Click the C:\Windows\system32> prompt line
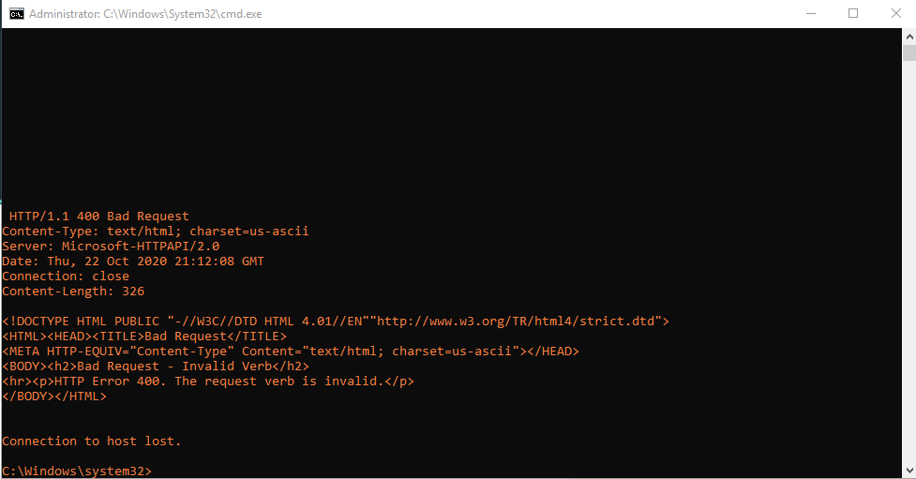916x479 pixels. (77, 471)
